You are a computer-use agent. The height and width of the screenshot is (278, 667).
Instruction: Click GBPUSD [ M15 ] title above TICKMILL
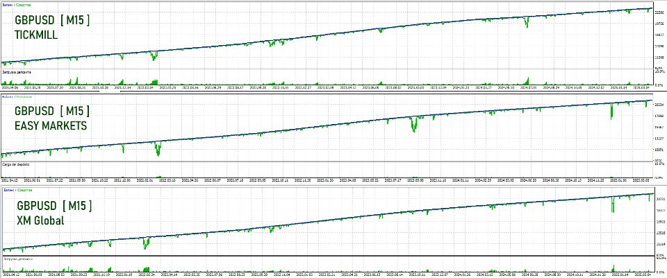click(52, 20)
